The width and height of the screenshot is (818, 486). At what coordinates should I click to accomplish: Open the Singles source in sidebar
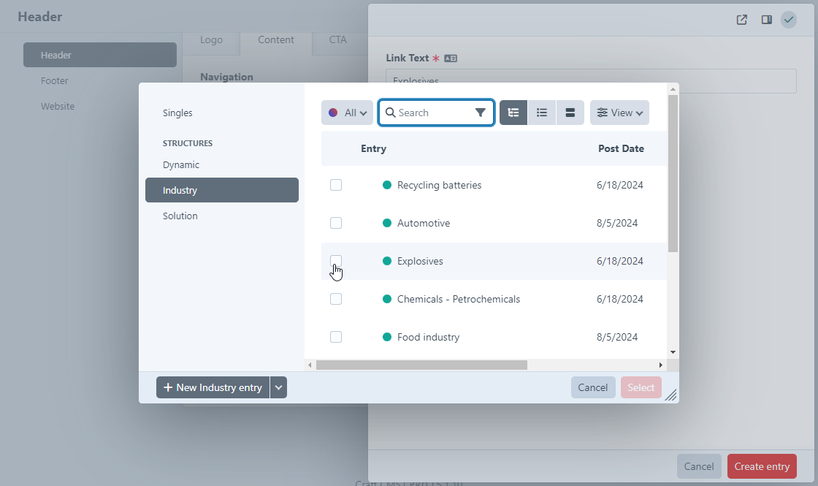(177, 113)
